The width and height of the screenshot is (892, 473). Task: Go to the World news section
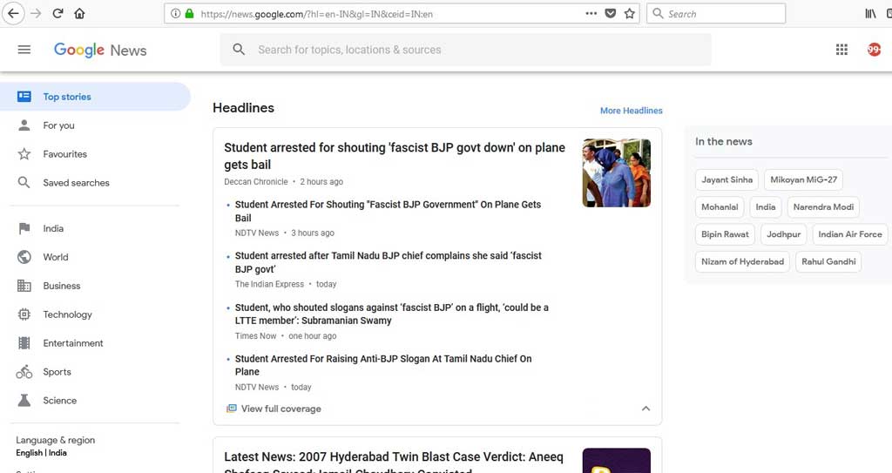pyautogui.click(x=55, y=257)
